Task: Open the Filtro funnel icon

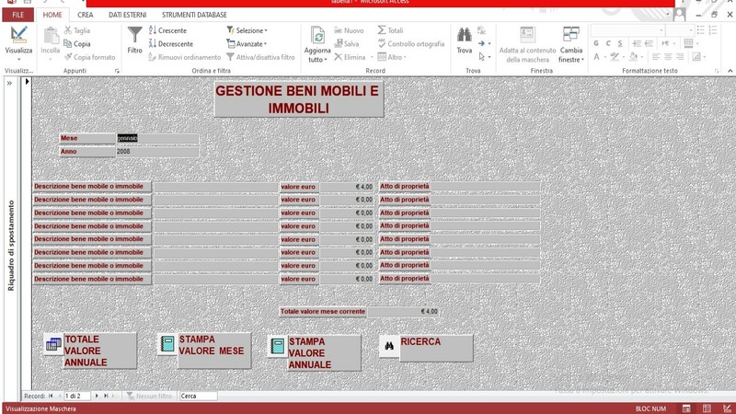Action: click(x=134, y=35)
